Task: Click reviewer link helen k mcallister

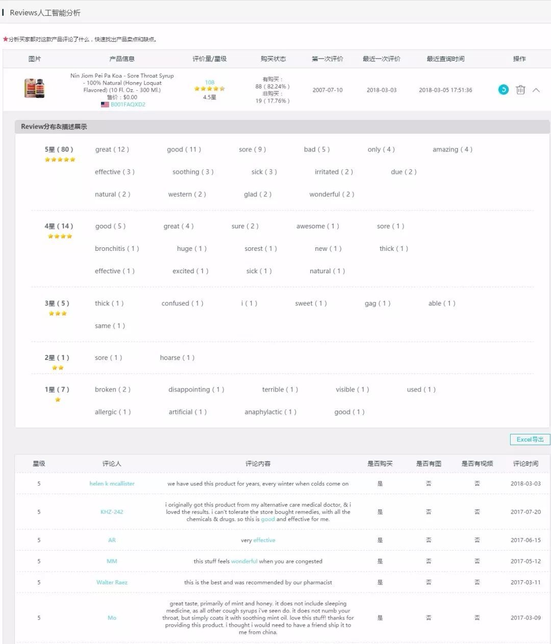Action: pos(112,483)
